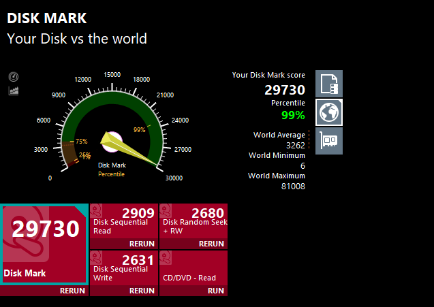Click the green 99% percentile value
This screenshot has width=434, height=307.
point(293,115)
